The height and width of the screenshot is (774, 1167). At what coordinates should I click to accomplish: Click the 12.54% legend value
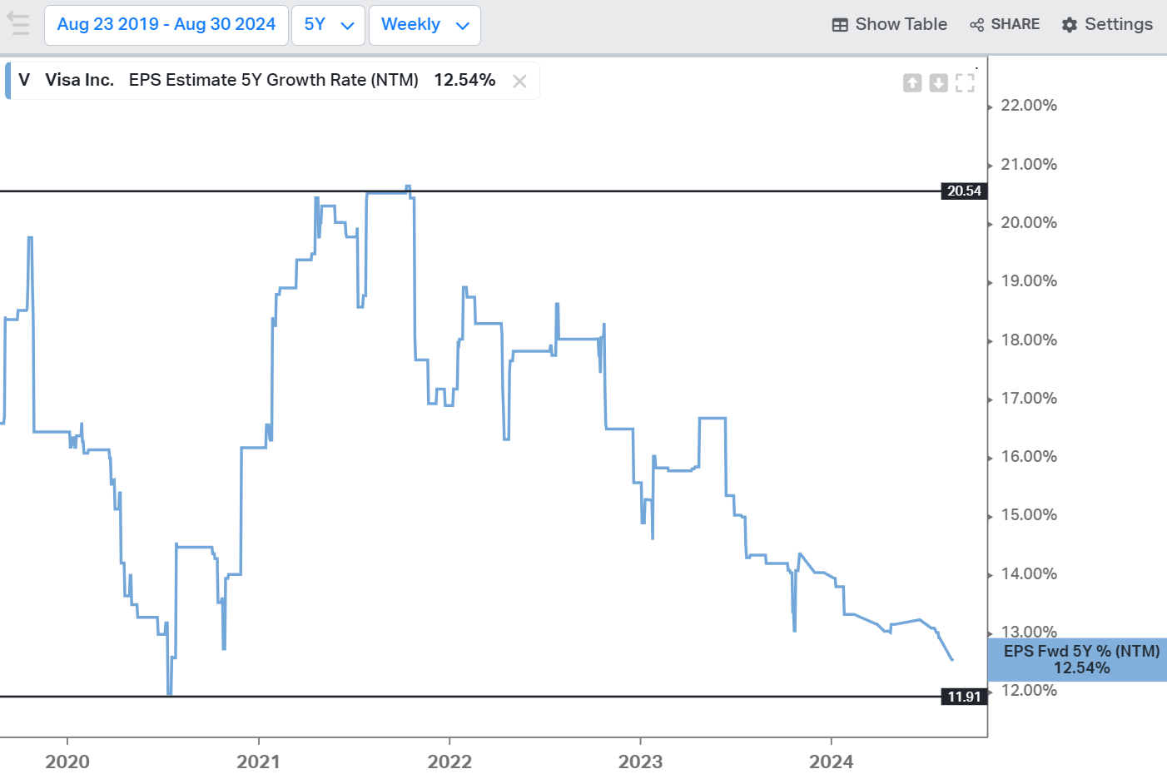click(464, 80)
